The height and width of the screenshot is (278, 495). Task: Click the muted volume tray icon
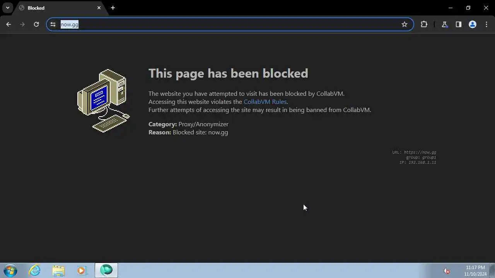(446, 271)
